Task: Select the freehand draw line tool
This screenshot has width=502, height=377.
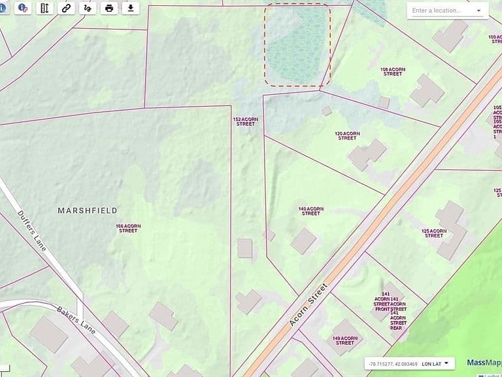Action: coord(88,8)
